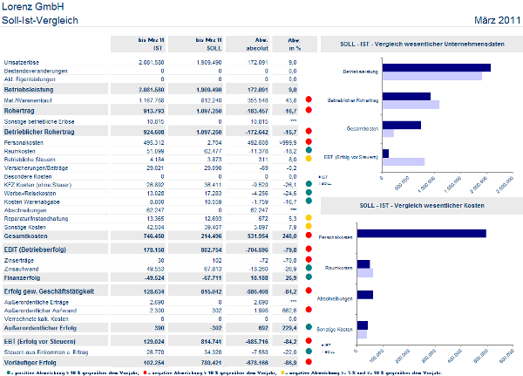Click the 'März 2011' date label
Viewport: 523px width, 376px height.
498,20
